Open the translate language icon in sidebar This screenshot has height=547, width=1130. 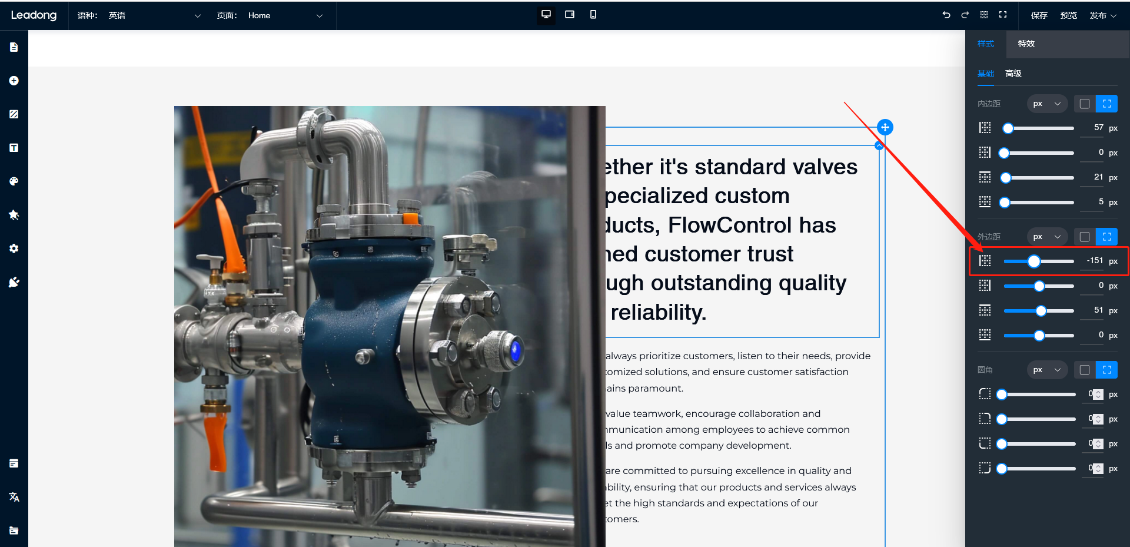point(14,497)
